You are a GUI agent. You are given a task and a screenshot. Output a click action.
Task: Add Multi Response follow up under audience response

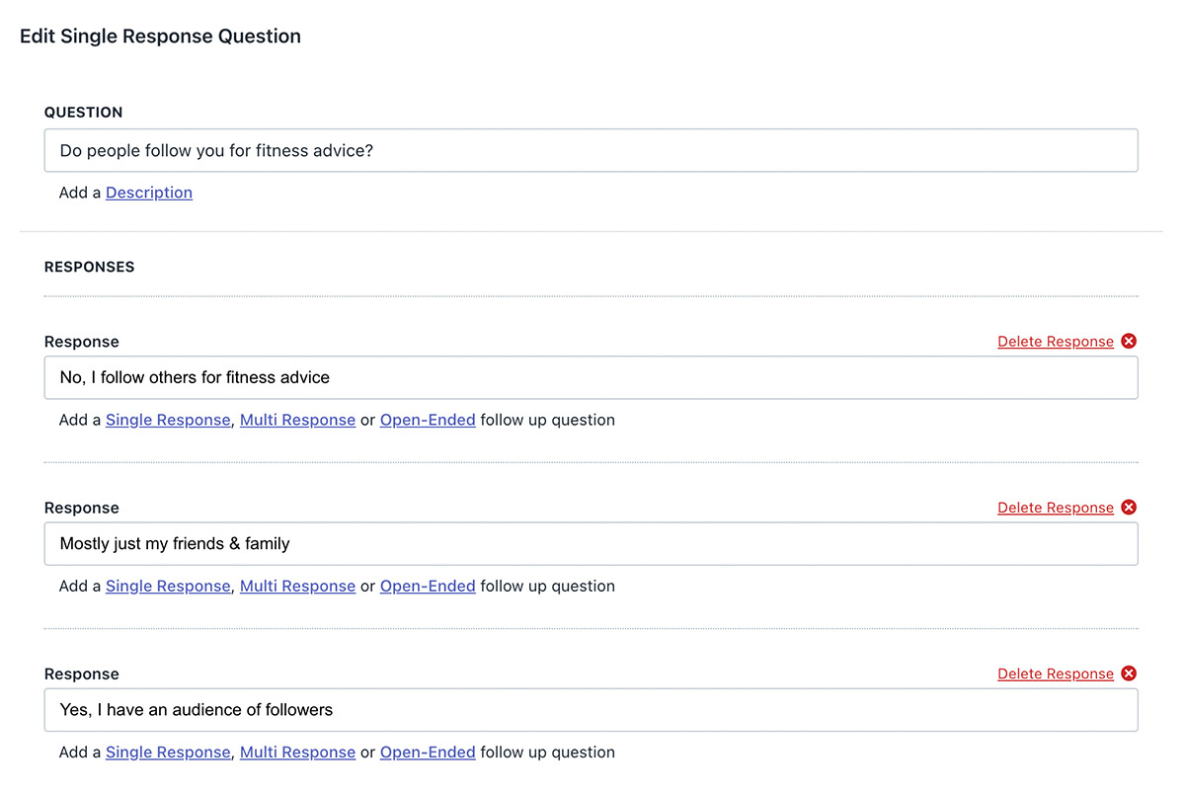(x=297, y=753)
